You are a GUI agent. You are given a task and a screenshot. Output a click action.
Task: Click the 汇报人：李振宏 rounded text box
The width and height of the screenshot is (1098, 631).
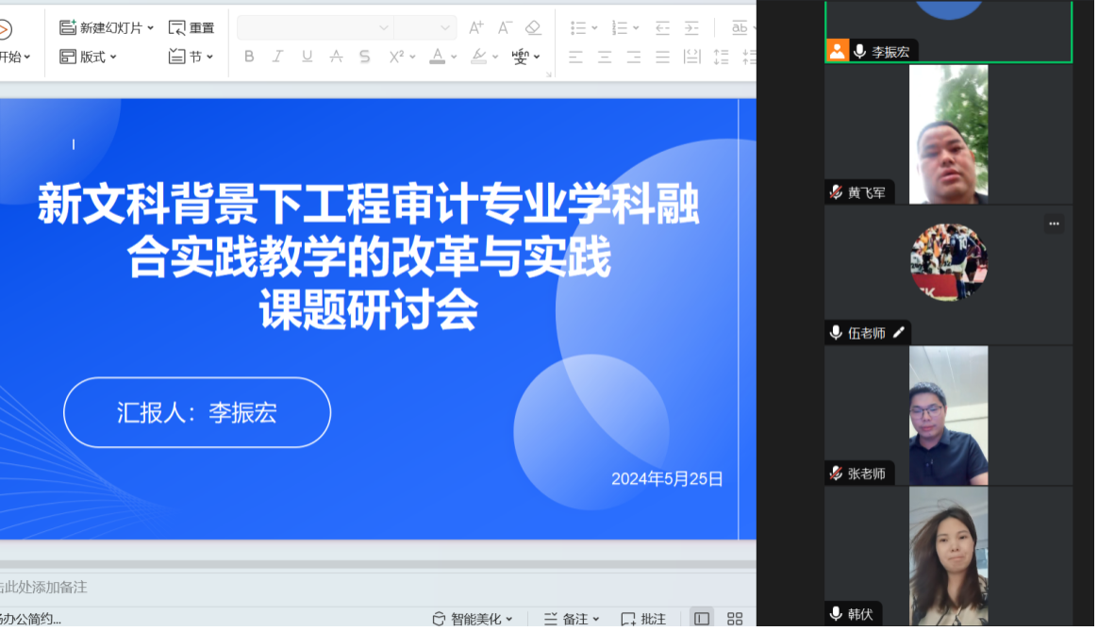[197, 412]
